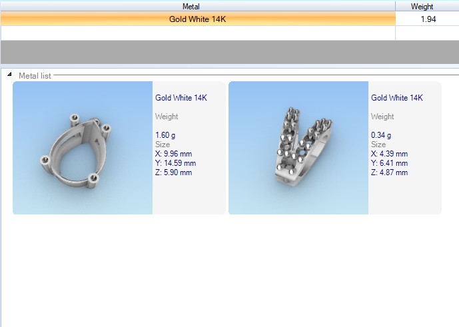Screen dimensions: 459x327
Task: Collapse the Metal list section arrow
Action: click(9, 75)
